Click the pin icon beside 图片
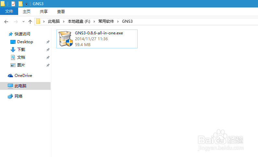This screenshot has width=258, height=157. [x=48, y=65]
